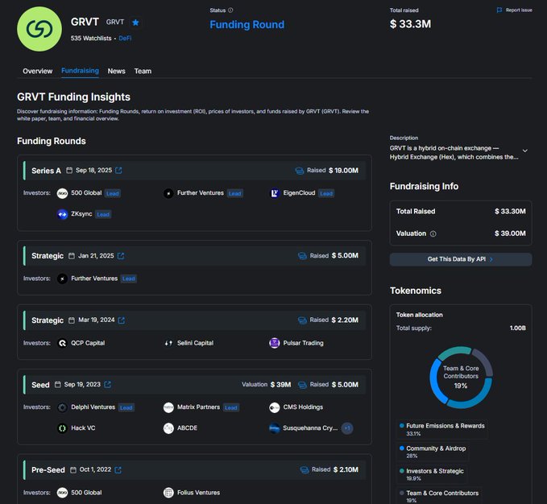Open external link for Jan 21, 2025 Strategic round
The height and width of the screenshot is (504, 547).
[121, 256]
